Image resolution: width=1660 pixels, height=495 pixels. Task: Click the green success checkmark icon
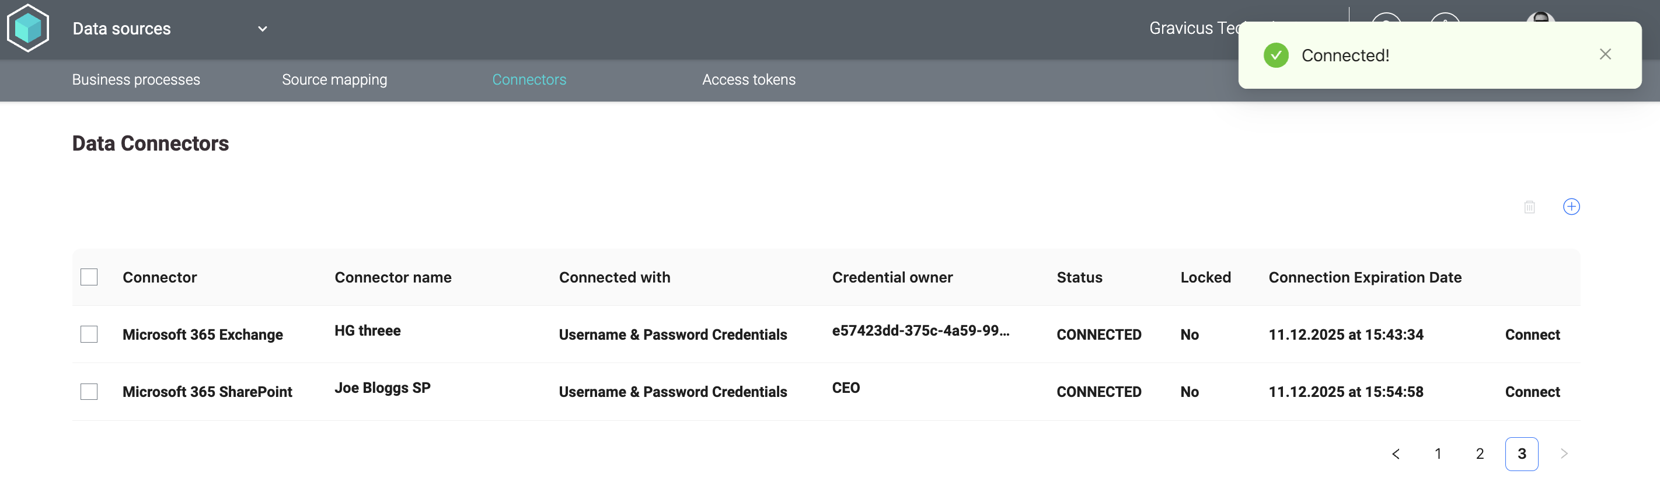coord(1275,55)
